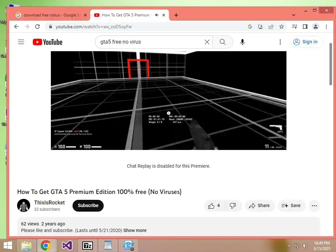Viewport: 336px width, 252px height.
Task: Click the '32 subscribers' text
Action: 47,209
